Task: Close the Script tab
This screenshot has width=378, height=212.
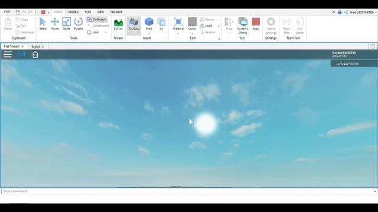Action: point(43,47)
